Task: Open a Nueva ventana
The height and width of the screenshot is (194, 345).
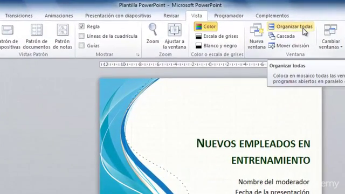Action: pos(257,37)
